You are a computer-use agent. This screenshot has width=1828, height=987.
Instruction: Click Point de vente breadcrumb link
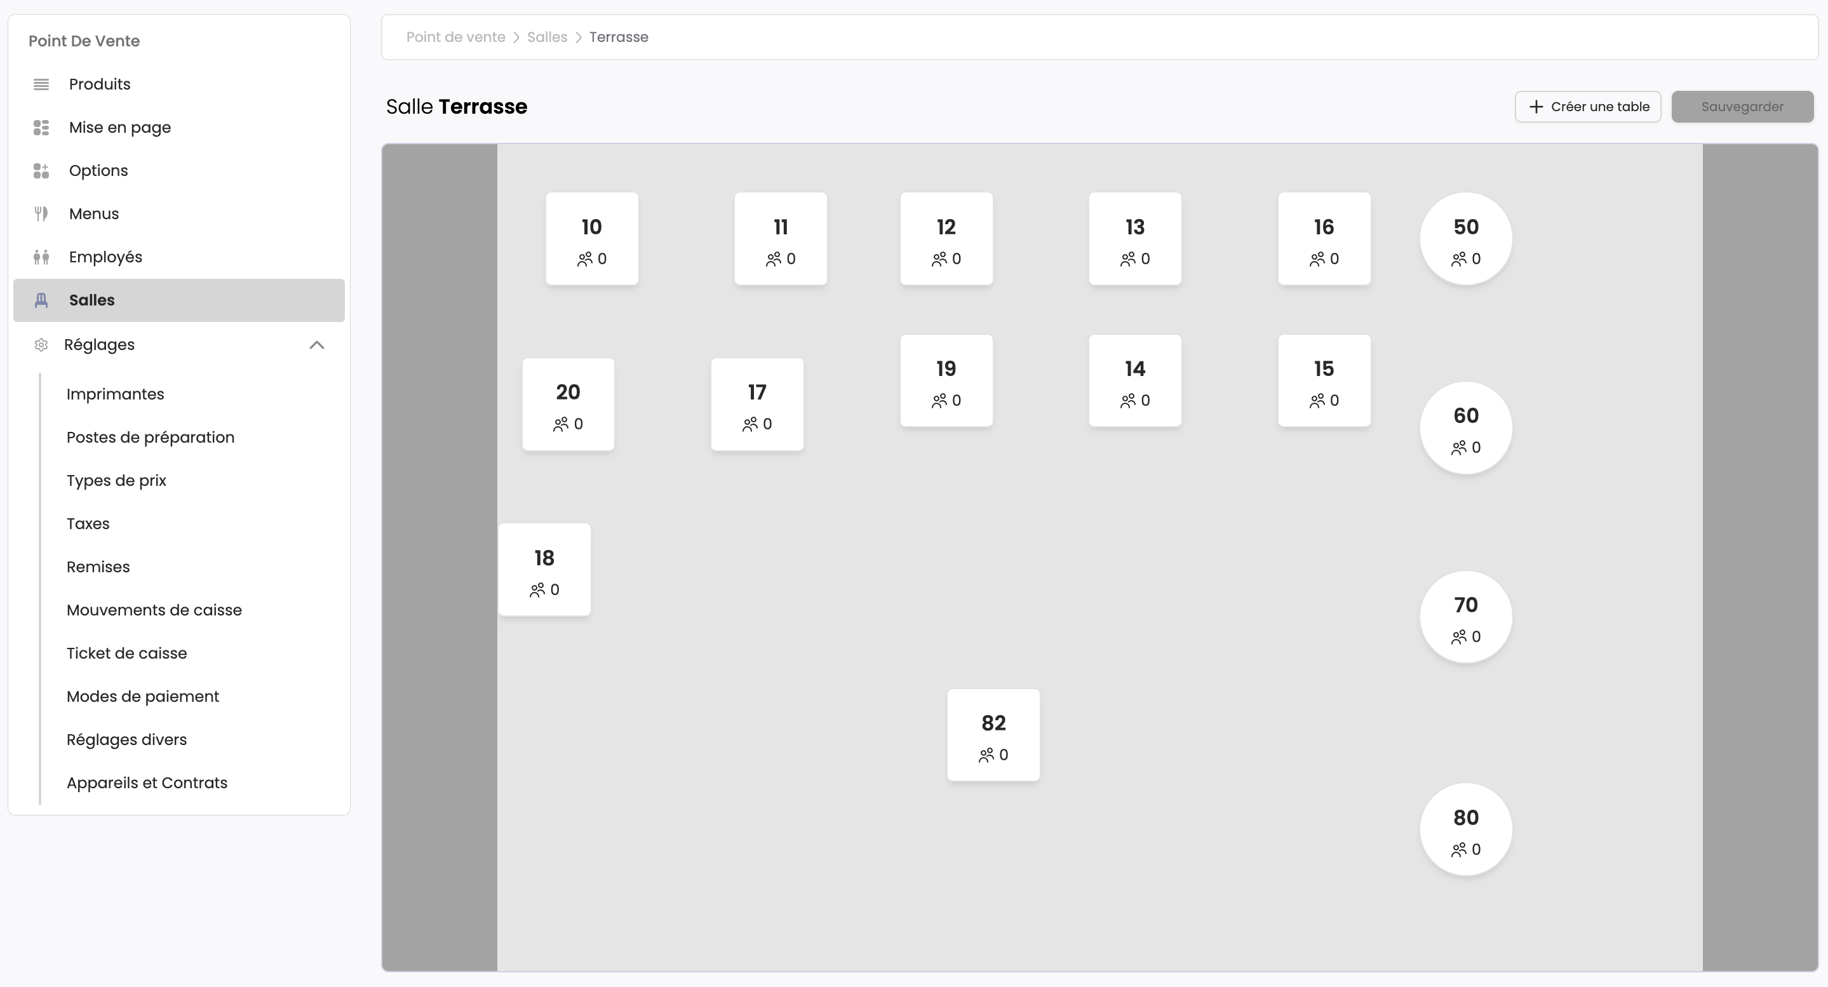point(455,37)
